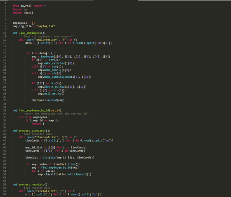Click line number 55 in the gutter
The image size is (231, 197).
(5, 185)
